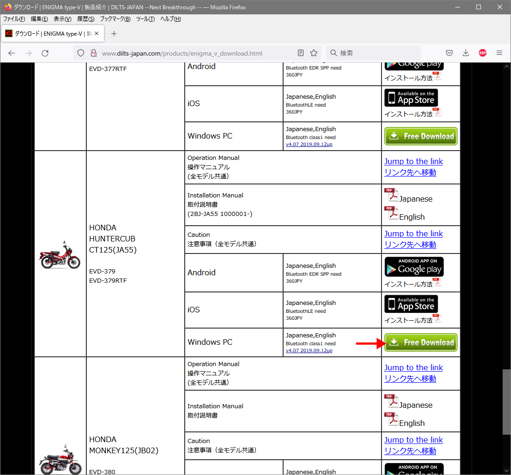This screenshot has width=511, height=475.
Task: Open the Adblock Plus extension icon
Action: click(483, 53)
